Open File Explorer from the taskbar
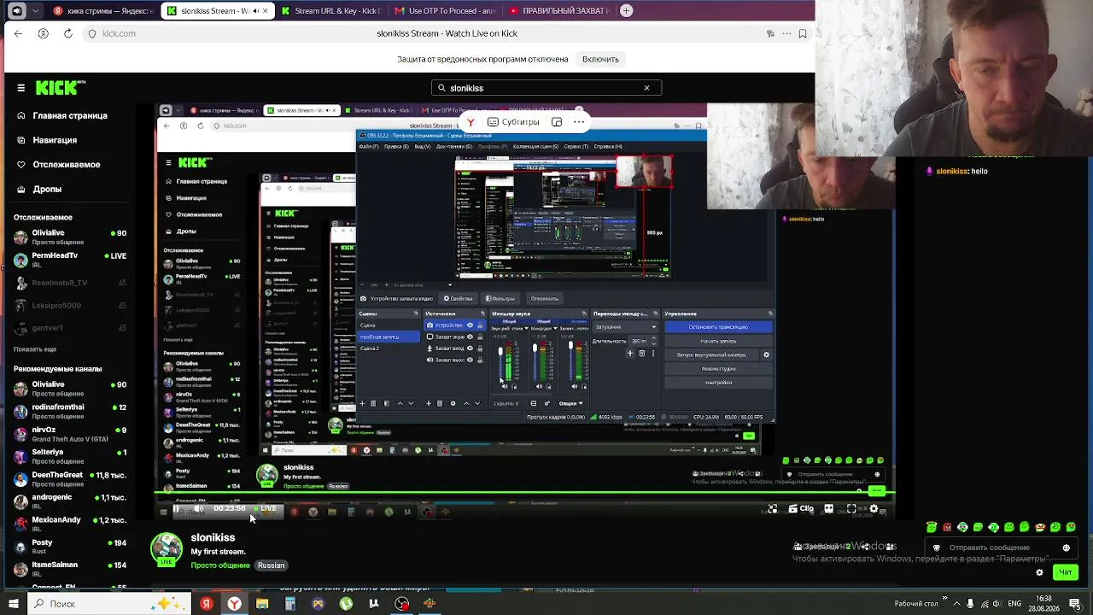Viewport: 1093px width, 615px height. [x=262, y=604]
